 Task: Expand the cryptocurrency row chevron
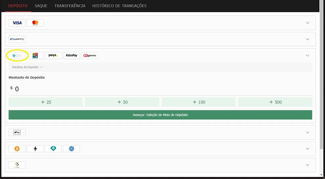pyautogui.click(x=308, y=149)
